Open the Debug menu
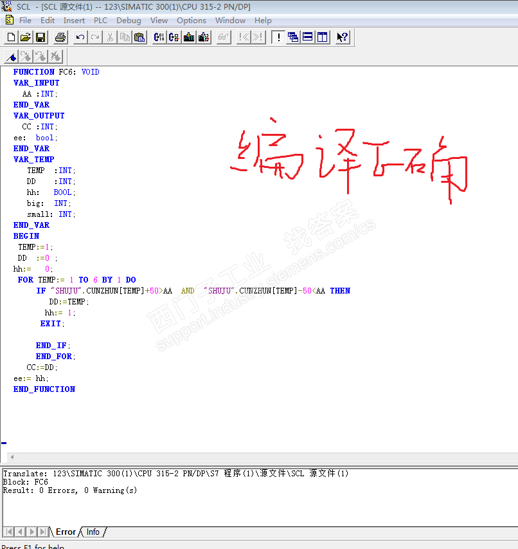This screenshot has width=518, height=549. [x=129, y=21]
